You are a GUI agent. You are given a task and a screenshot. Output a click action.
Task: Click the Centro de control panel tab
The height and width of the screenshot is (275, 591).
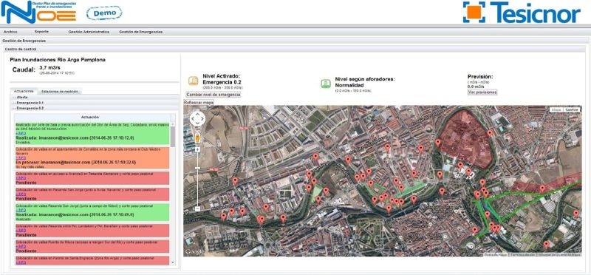[x=21, y=49]
